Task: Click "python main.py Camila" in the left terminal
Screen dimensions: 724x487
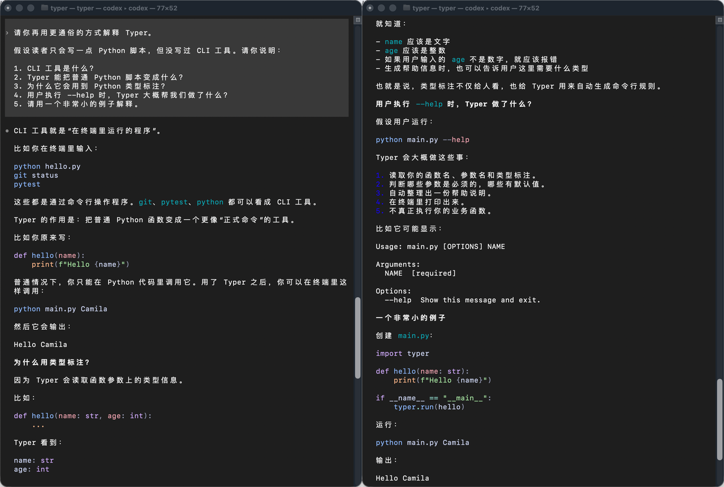Action: click(61, 309)
